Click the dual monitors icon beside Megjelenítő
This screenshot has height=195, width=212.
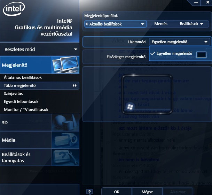click(x=65, y=65)
